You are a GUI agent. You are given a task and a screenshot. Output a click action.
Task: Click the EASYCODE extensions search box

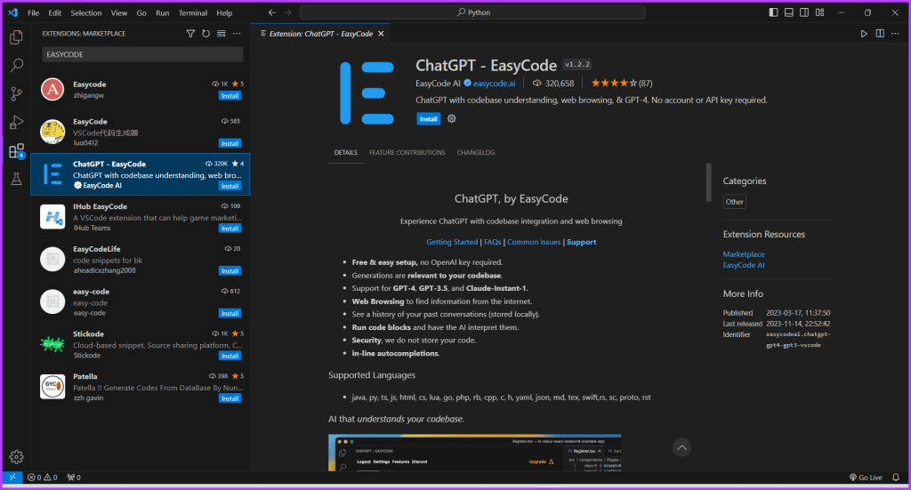(x=142, y=54)
